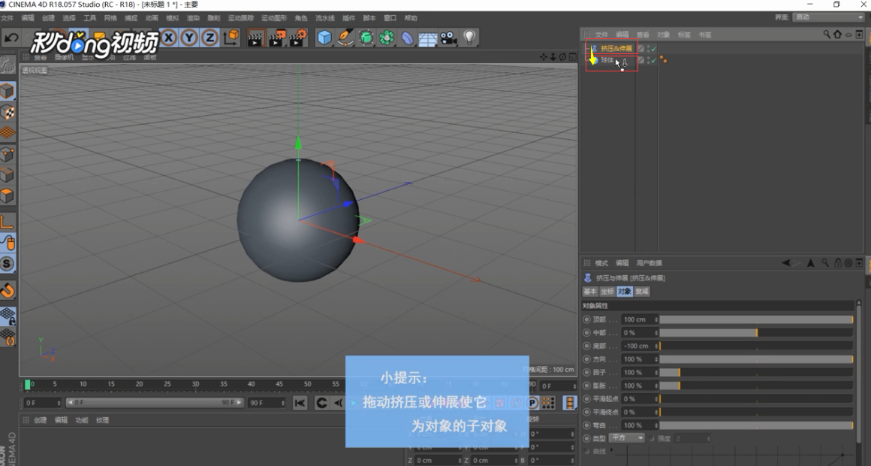Open the 界面 layout dropdown showing 启动
The width and height of the screenshot is (871, 466).
point(828,17)
